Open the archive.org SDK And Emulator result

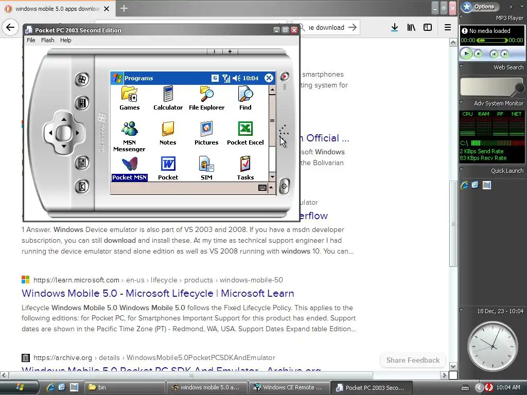(x=171, y=368)
